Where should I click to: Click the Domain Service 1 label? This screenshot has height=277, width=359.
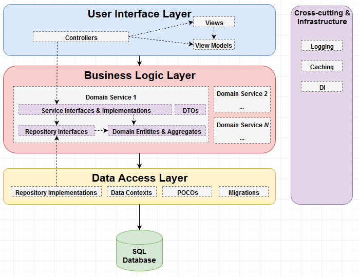coord(111,97)
